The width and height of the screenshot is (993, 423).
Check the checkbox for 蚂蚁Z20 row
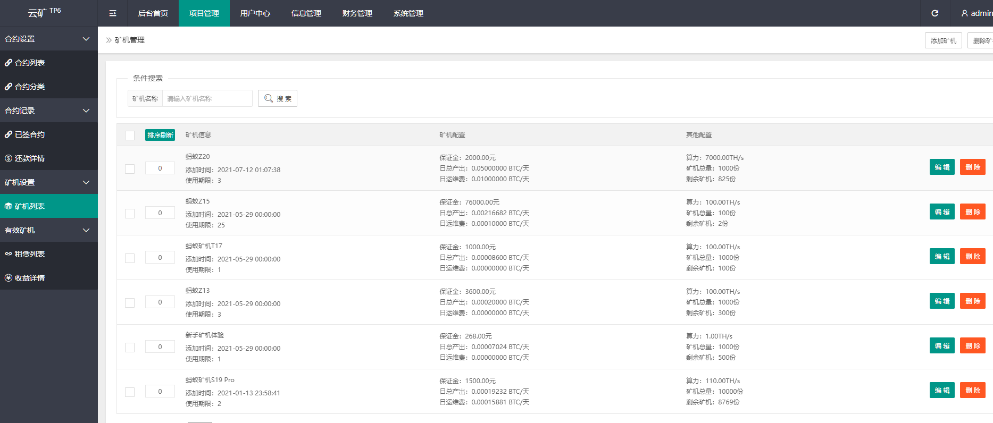pos(130,169)
